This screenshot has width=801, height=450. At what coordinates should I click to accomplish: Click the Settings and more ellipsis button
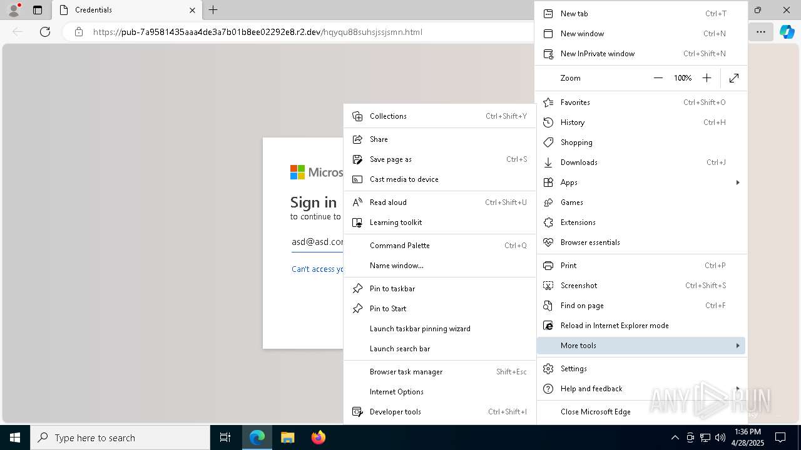760,32
